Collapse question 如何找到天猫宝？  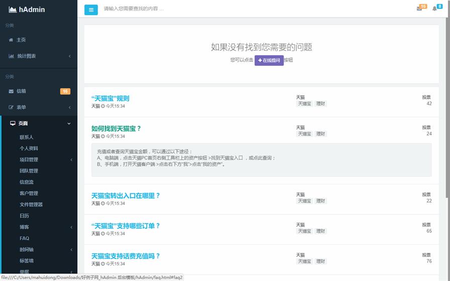[116, 128]
